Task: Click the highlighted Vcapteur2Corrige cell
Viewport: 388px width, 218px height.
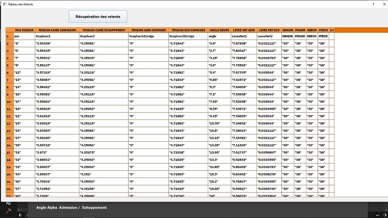Action: click(x=188, y=36)
